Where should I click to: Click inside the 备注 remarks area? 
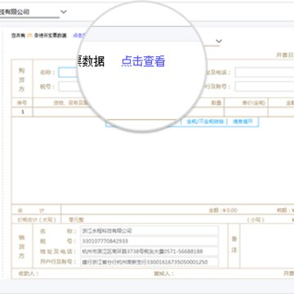267,246
